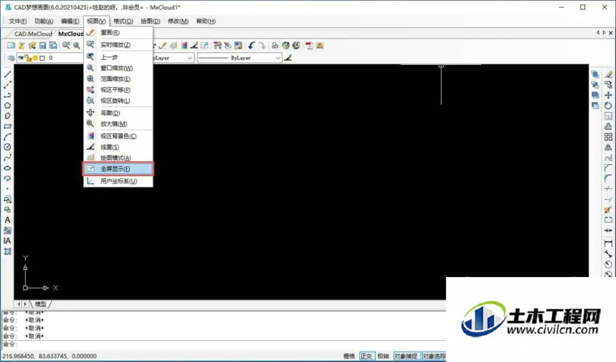Click the Redo arrow icon
Screen dimensions: 616x362
pyautogui.click(x=262, y=46)
